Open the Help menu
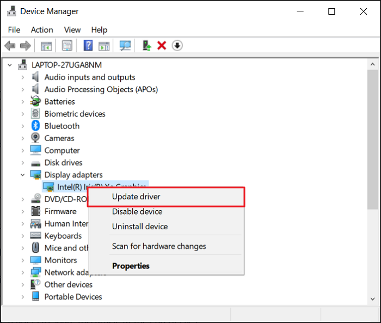 point(99,29)
